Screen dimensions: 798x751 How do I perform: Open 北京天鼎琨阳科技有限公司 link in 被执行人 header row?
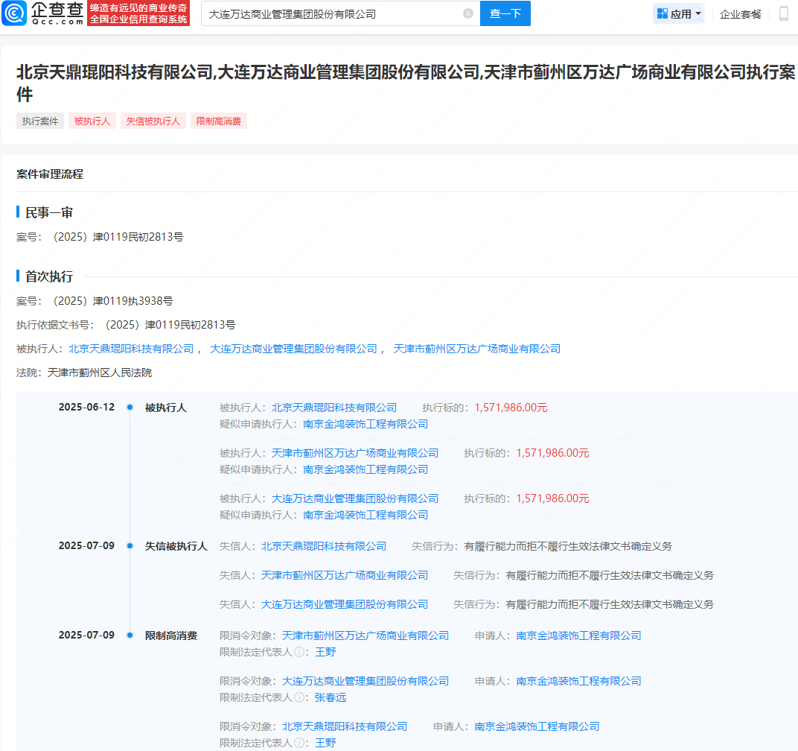(131, 349)
